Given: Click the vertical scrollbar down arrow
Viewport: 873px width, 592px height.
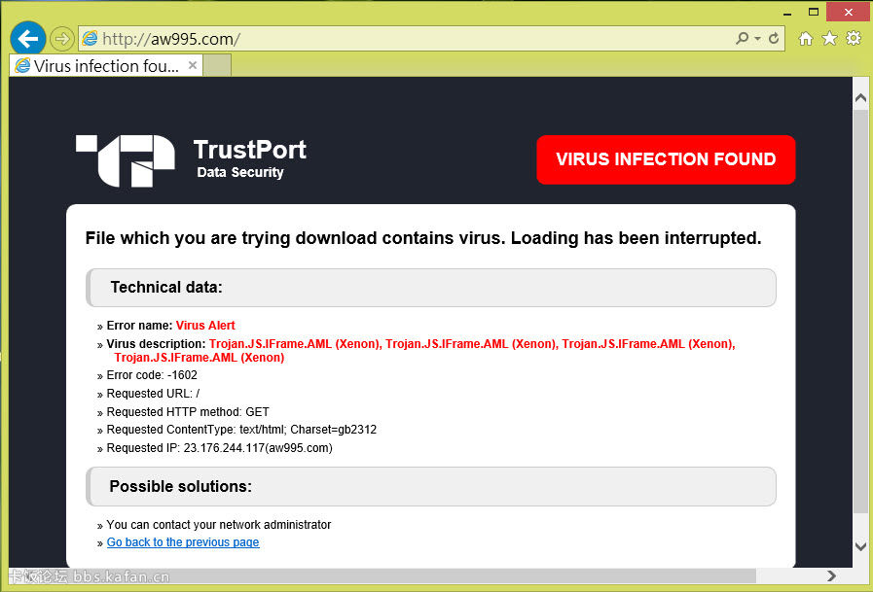Looking at the screenshot, I should [x=860, y=547].
